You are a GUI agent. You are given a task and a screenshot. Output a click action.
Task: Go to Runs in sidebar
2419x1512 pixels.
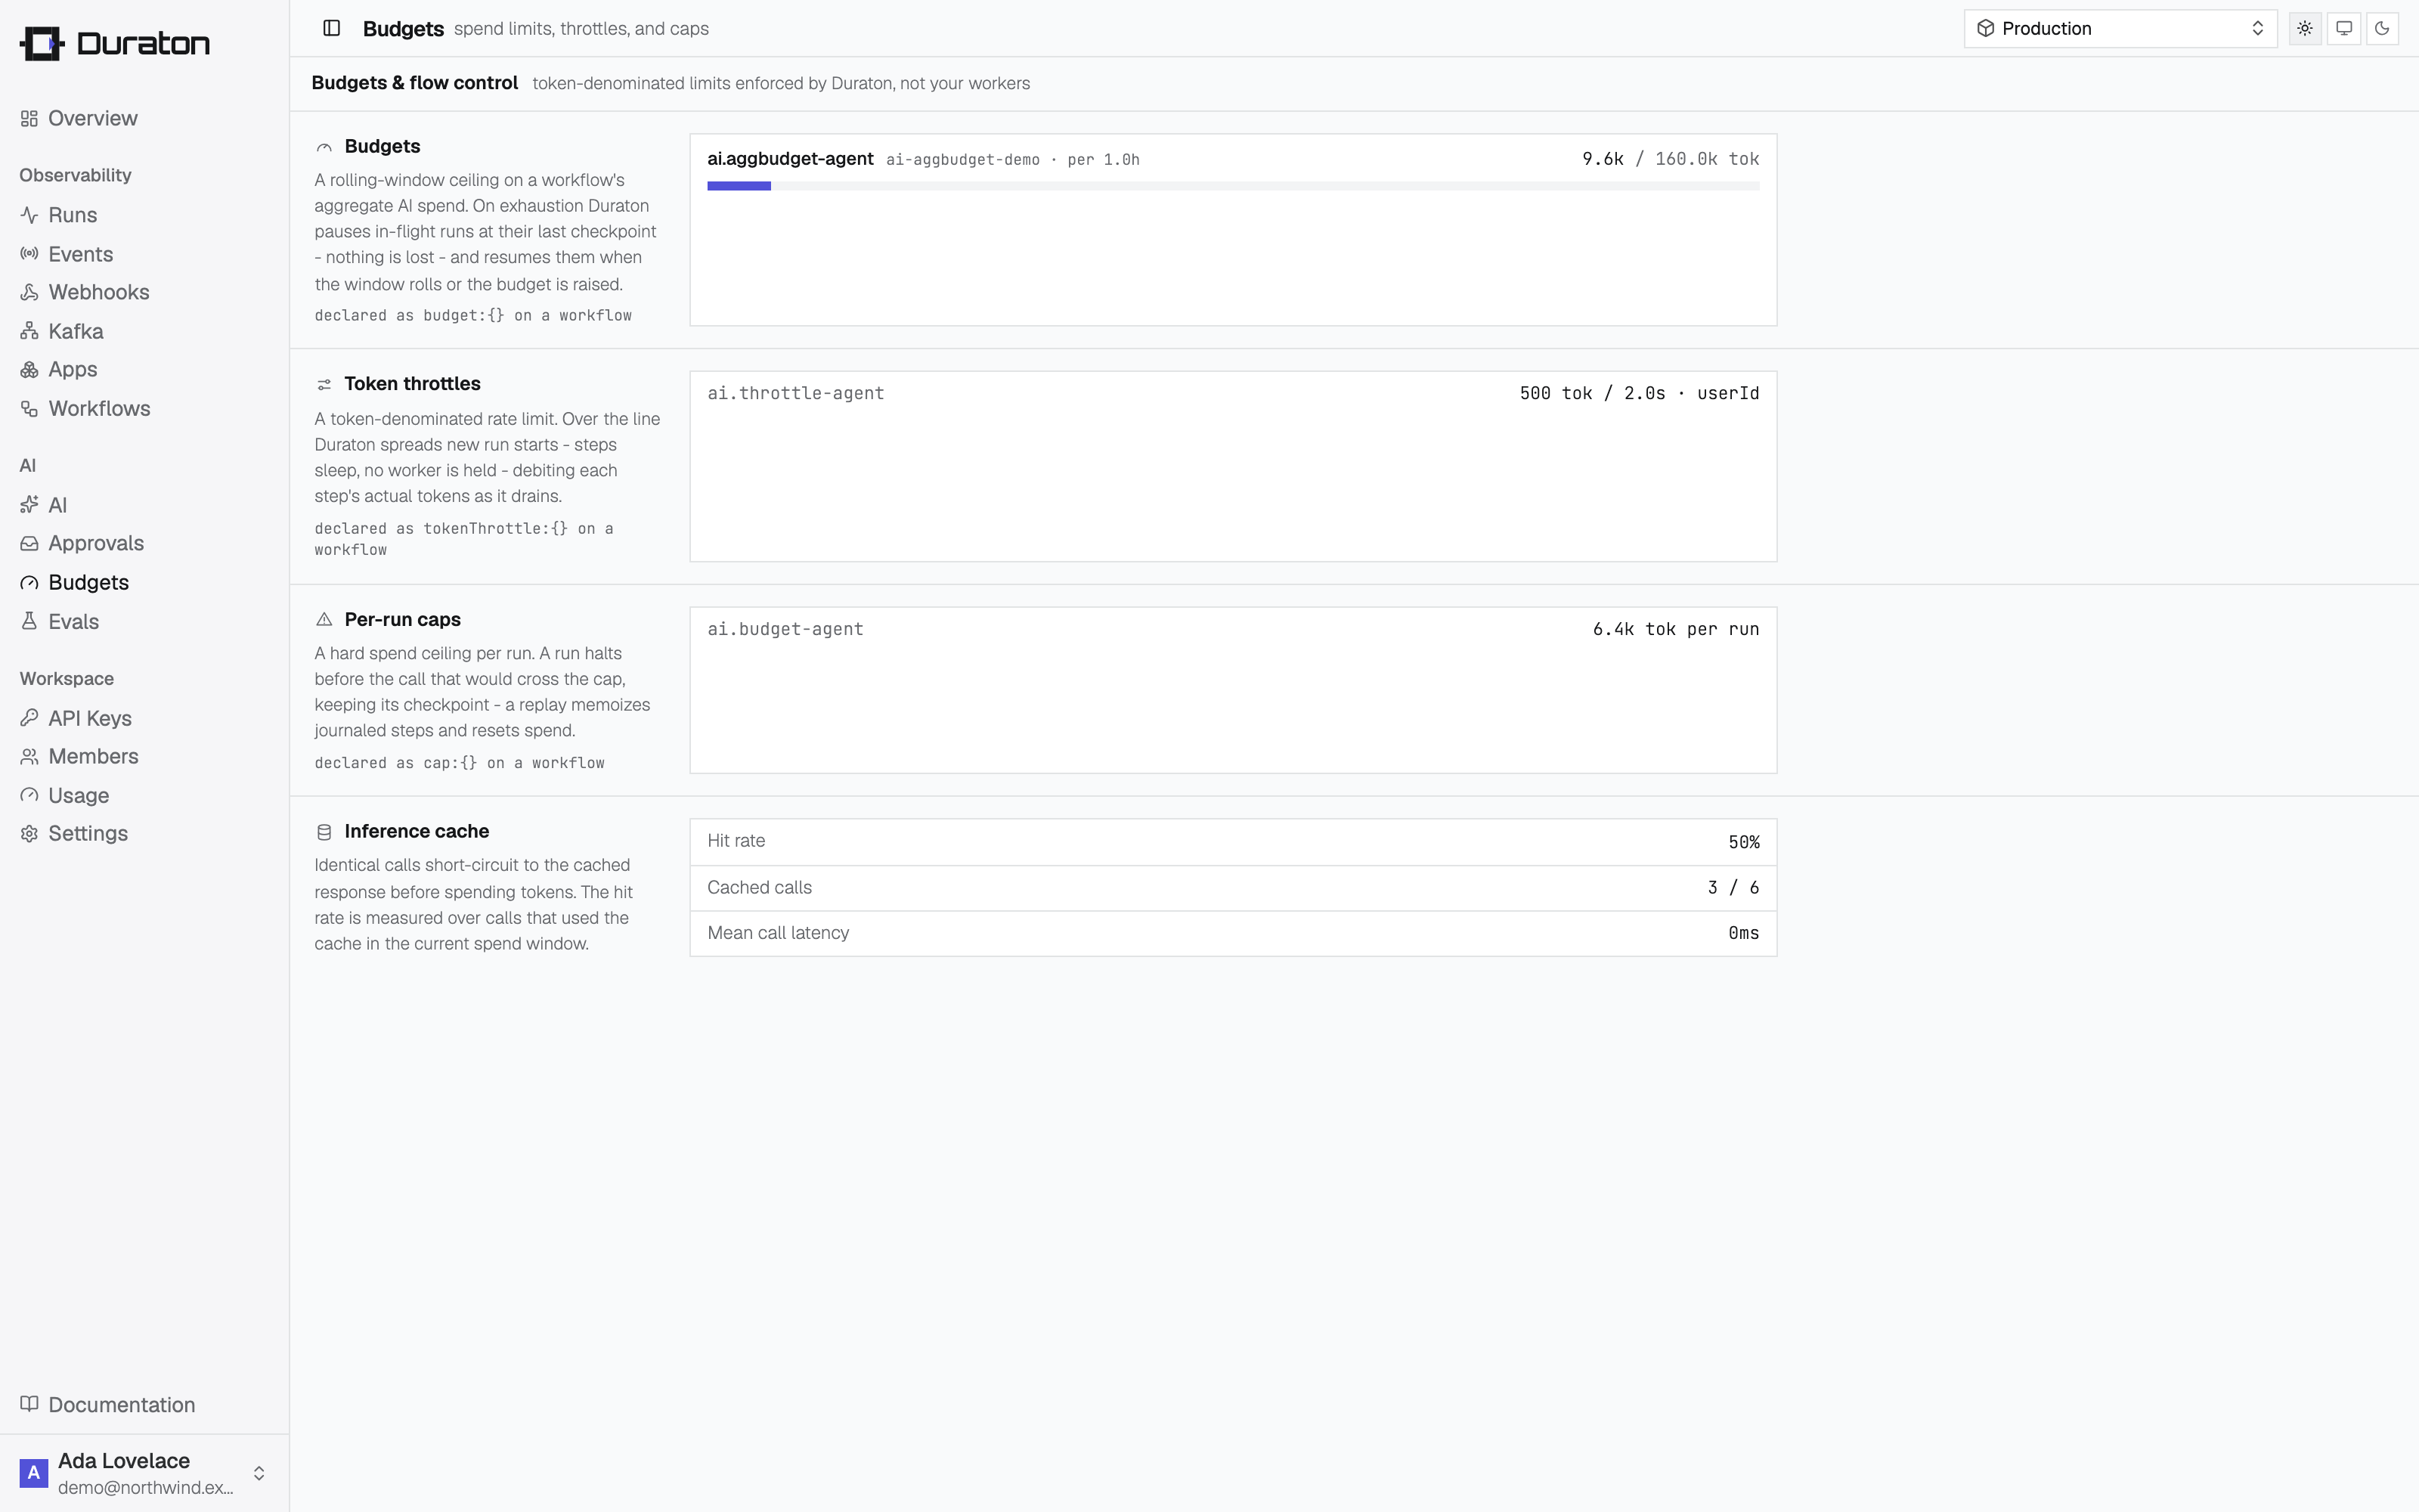[x=73, y=216]
